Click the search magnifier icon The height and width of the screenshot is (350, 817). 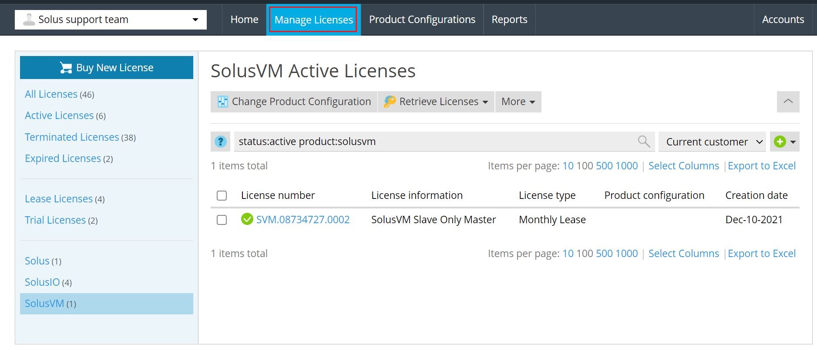point(644,142)
